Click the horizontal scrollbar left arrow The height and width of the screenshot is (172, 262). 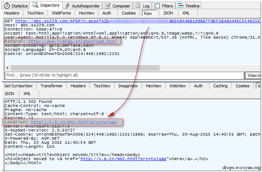coord(7,68)
